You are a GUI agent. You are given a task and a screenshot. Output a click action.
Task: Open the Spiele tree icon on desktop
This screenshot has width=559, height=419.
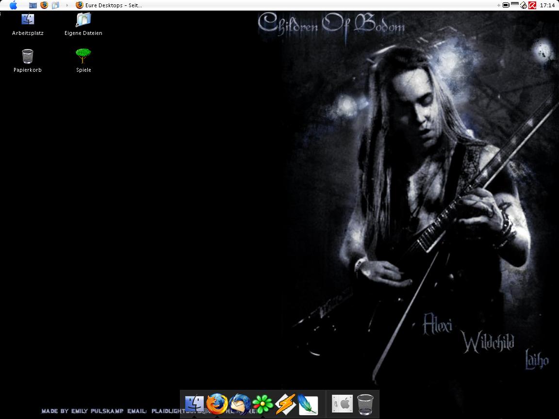pos(83,61)
